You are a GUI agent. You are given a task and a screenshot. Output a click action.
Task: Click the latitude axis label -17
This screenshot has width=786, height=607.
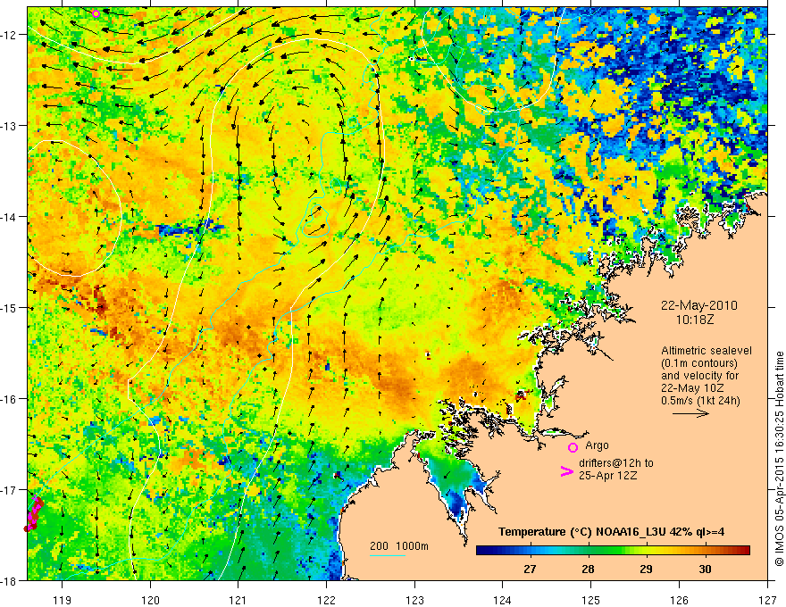10,490
